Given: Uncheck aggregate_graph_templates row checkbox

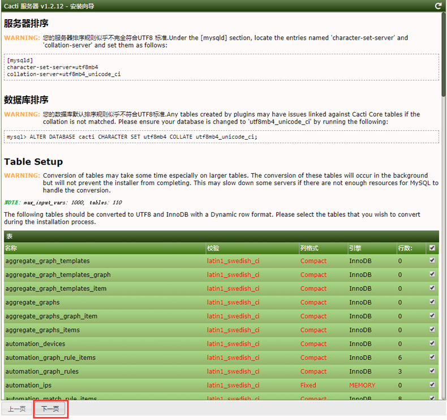Looking at the screenshot, I should 432,260.
